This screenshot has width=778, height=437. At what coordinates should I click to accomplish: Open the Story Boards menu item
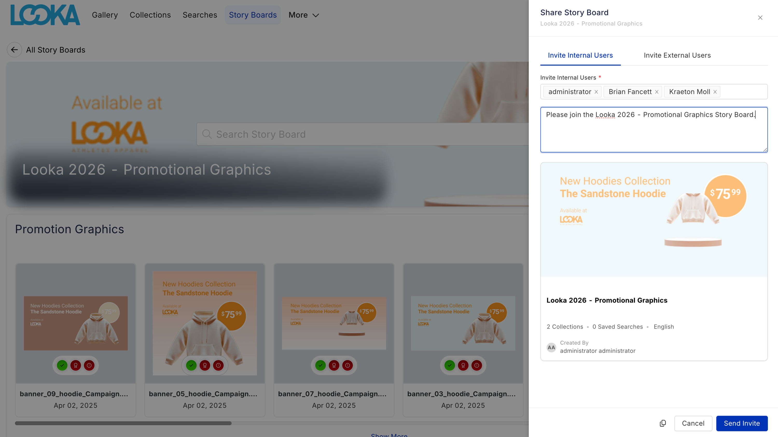pos(253,15)
